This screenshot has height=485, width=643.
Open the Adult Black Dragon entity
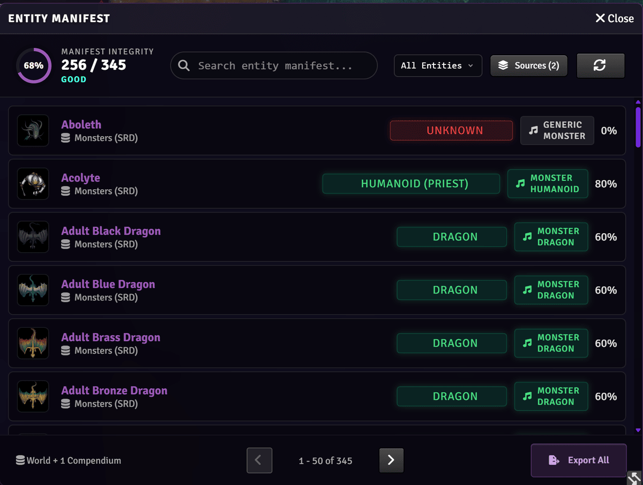click(111, 231)
